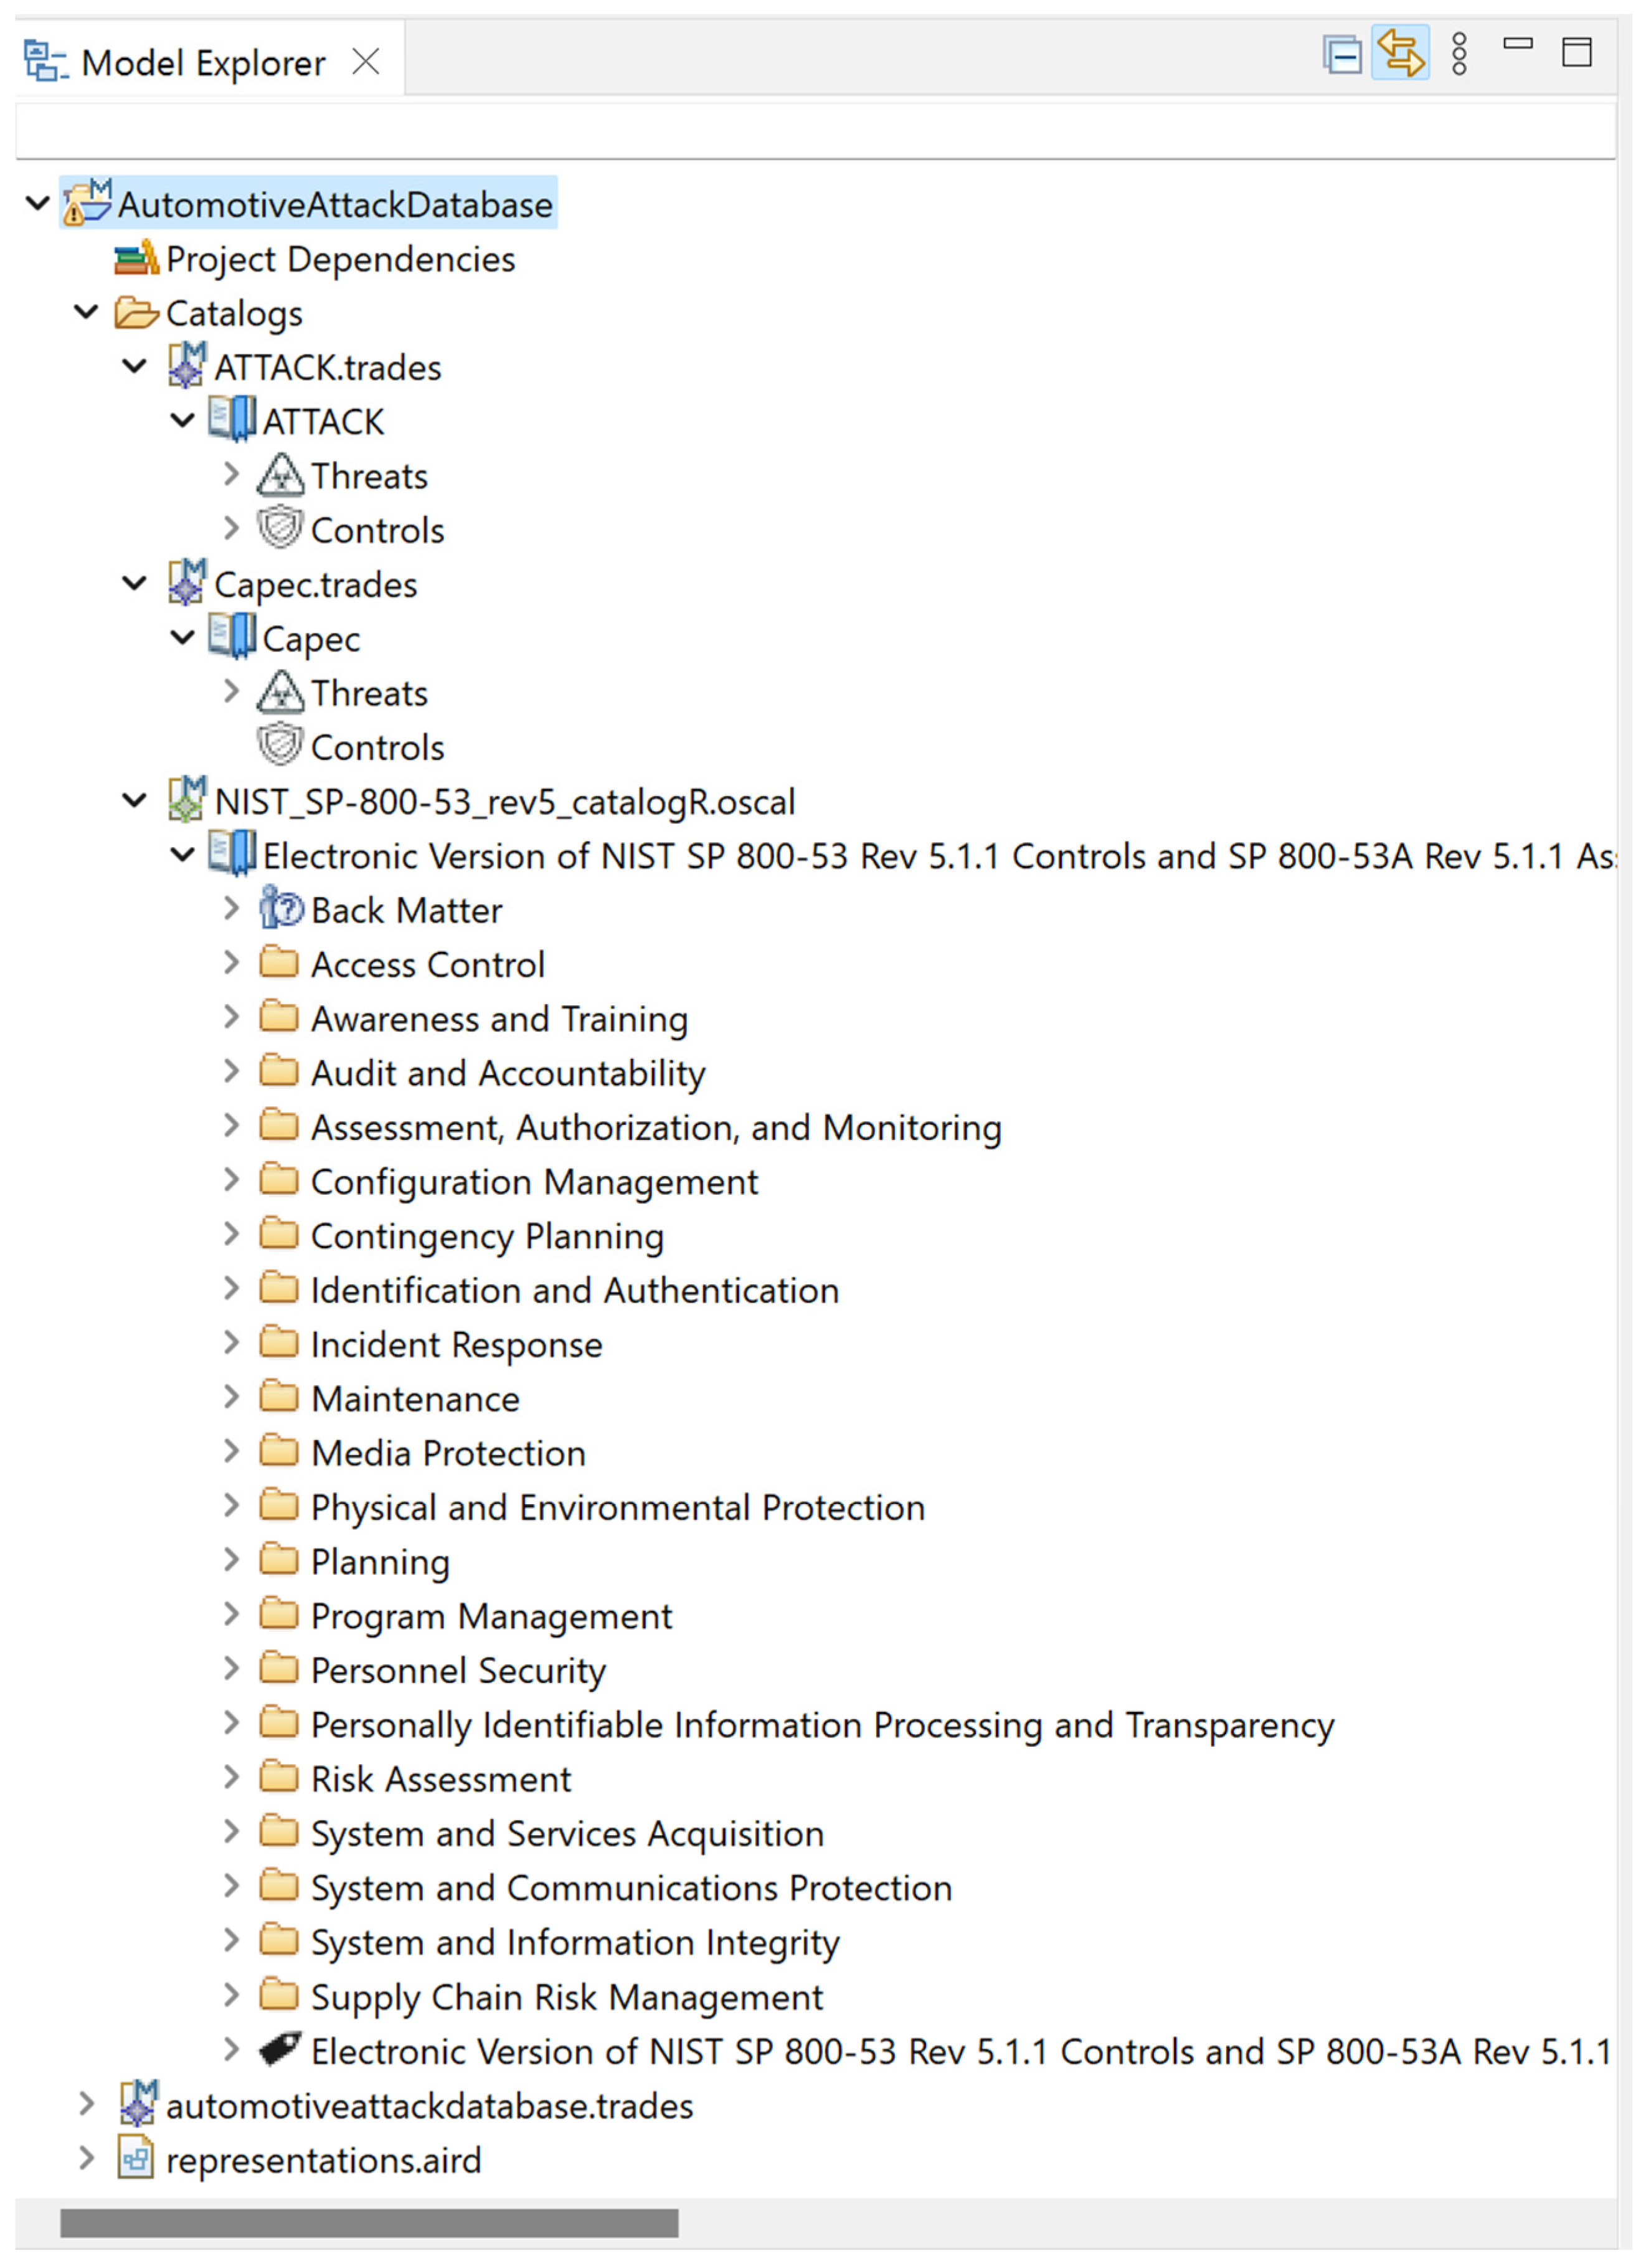Click the Back Matter question icon
Screen dimensions: 1646x2268
pos(280,909)
